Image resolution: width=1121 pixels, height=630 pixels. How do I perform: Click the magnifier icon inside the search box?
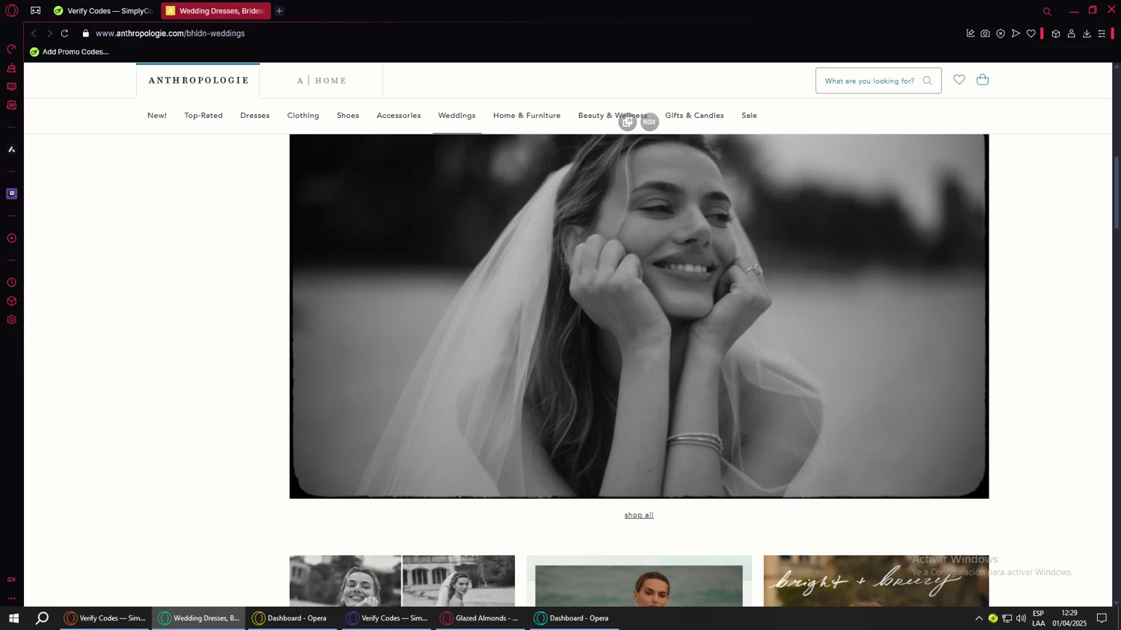(927, 81)
